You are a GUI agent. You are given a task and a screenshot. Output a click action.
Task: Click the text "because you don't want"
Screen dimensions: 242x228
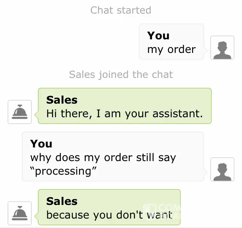(109, 215)
